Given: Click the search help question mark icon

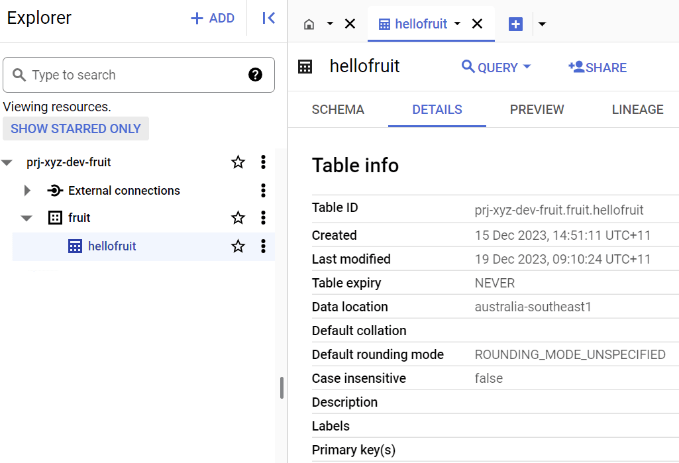Looking at the screenshot, I should pos(255,75).
